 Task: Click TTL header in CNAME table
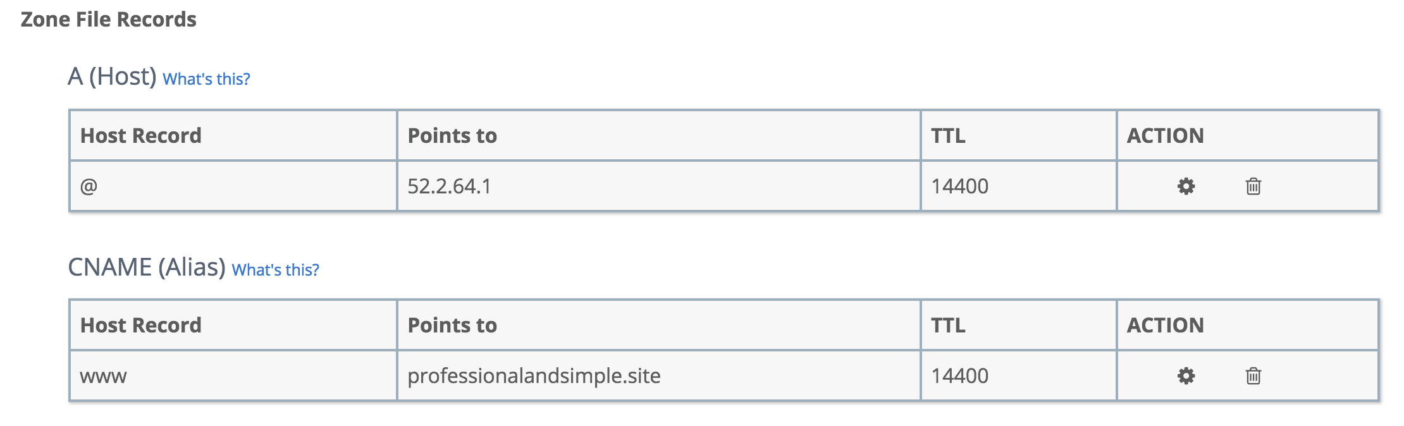click(x=948, y=326)
